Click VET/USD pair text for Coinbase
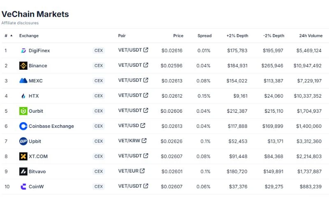 (x=128, y=125)
